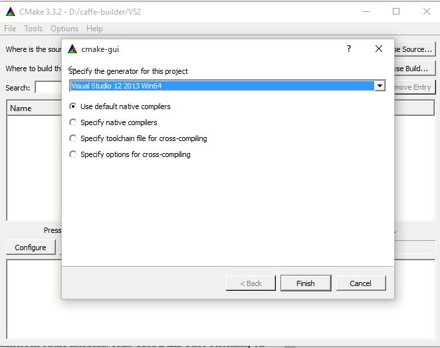The width and height of the screenshot is (440, 348).
Task: Click the disabled Back button
Action: point(251,283)
